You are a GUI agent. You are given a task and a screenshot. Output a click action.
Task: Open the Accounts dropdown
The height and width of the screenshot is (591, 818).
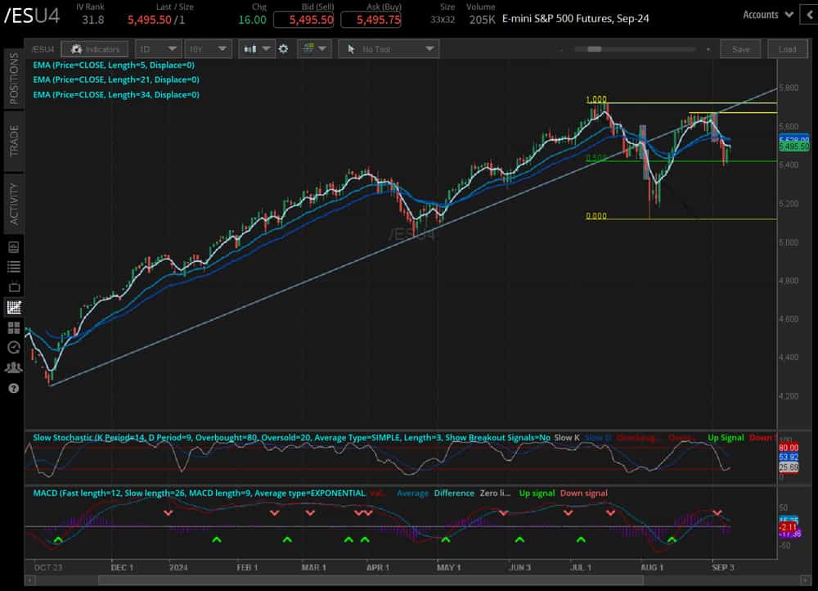pyautogui.click(x=767, y=15)
